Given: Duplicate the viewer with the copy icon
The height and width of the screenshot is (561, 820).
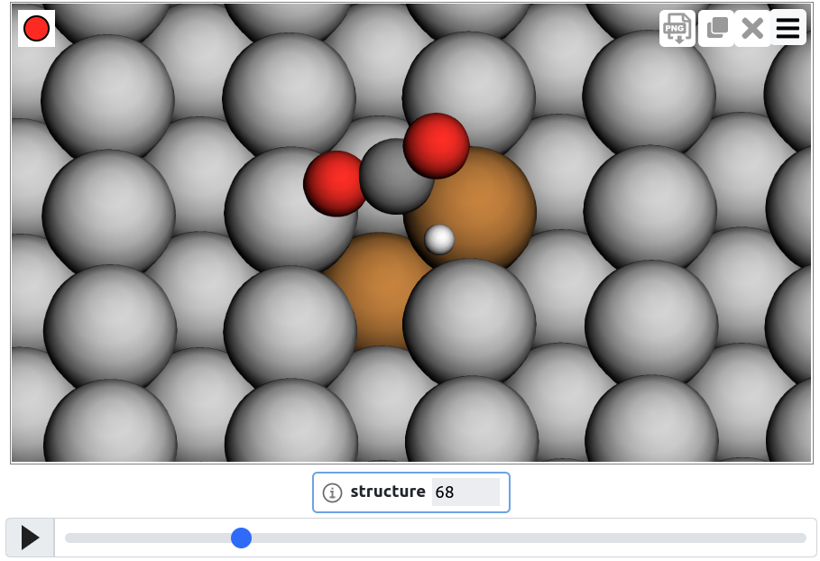Looking at the screenshot, I should 716,28.
